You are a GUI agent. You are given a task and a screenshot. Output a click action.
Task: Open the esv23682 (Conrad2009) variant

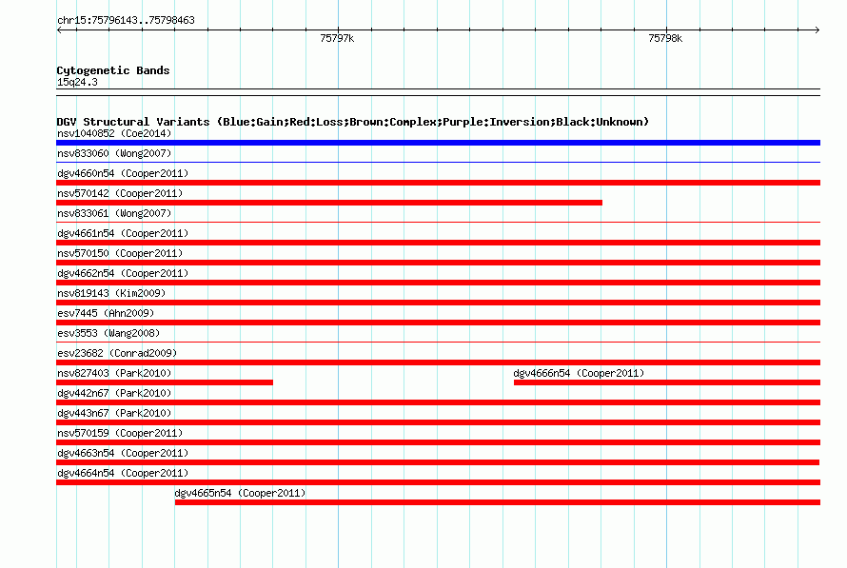(x=117, y=353)
